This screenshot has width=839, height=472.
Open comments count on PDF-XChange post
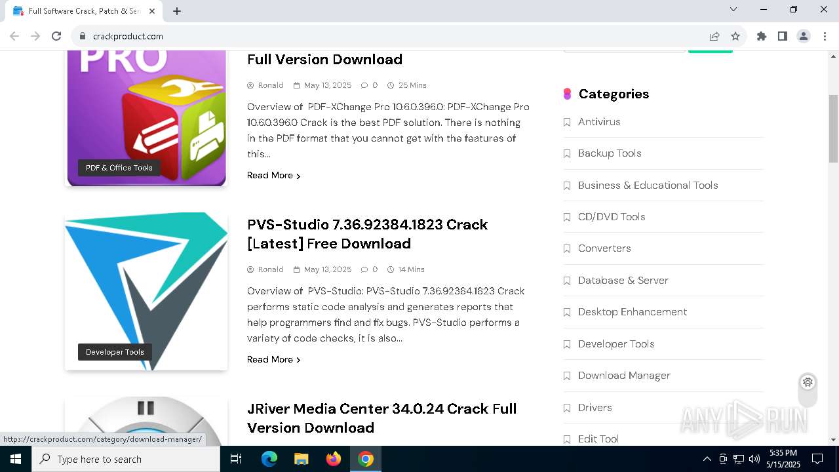click(370, 85)
